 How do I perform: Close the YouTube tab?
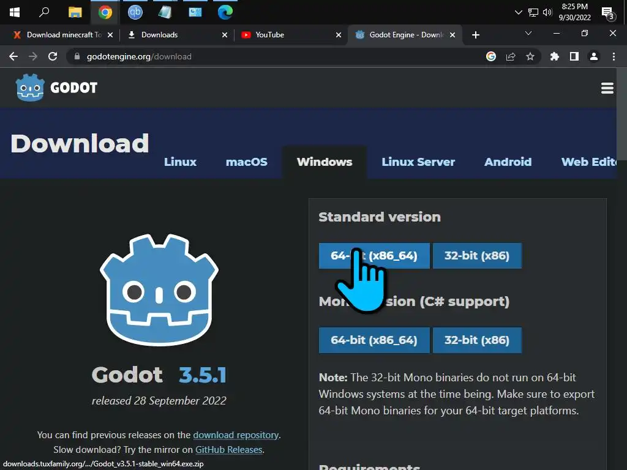coord(339,35)
